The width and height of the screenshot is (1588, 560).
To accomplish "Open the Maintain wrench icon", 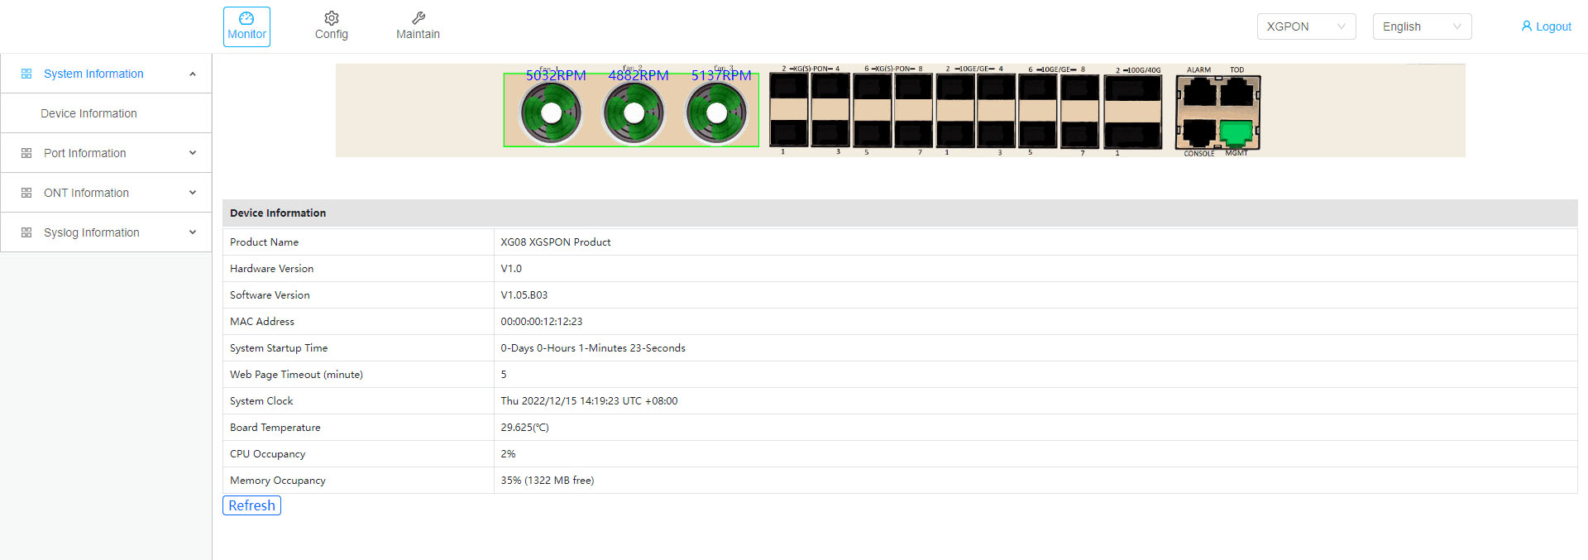I will tap(418, 19).
